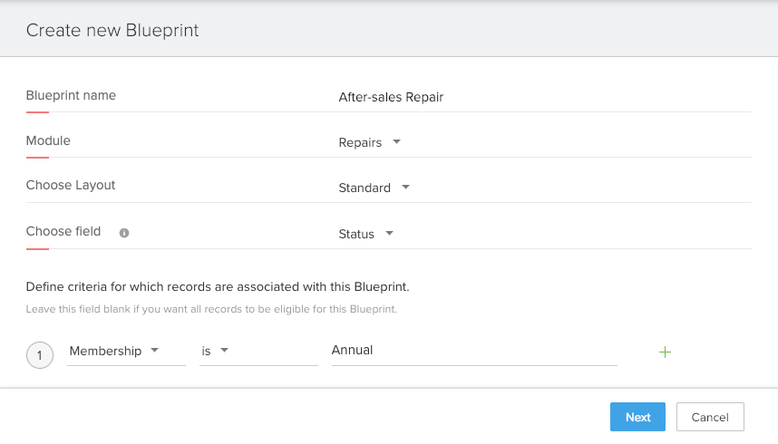Click the Choose Layout label

(71, 185)
